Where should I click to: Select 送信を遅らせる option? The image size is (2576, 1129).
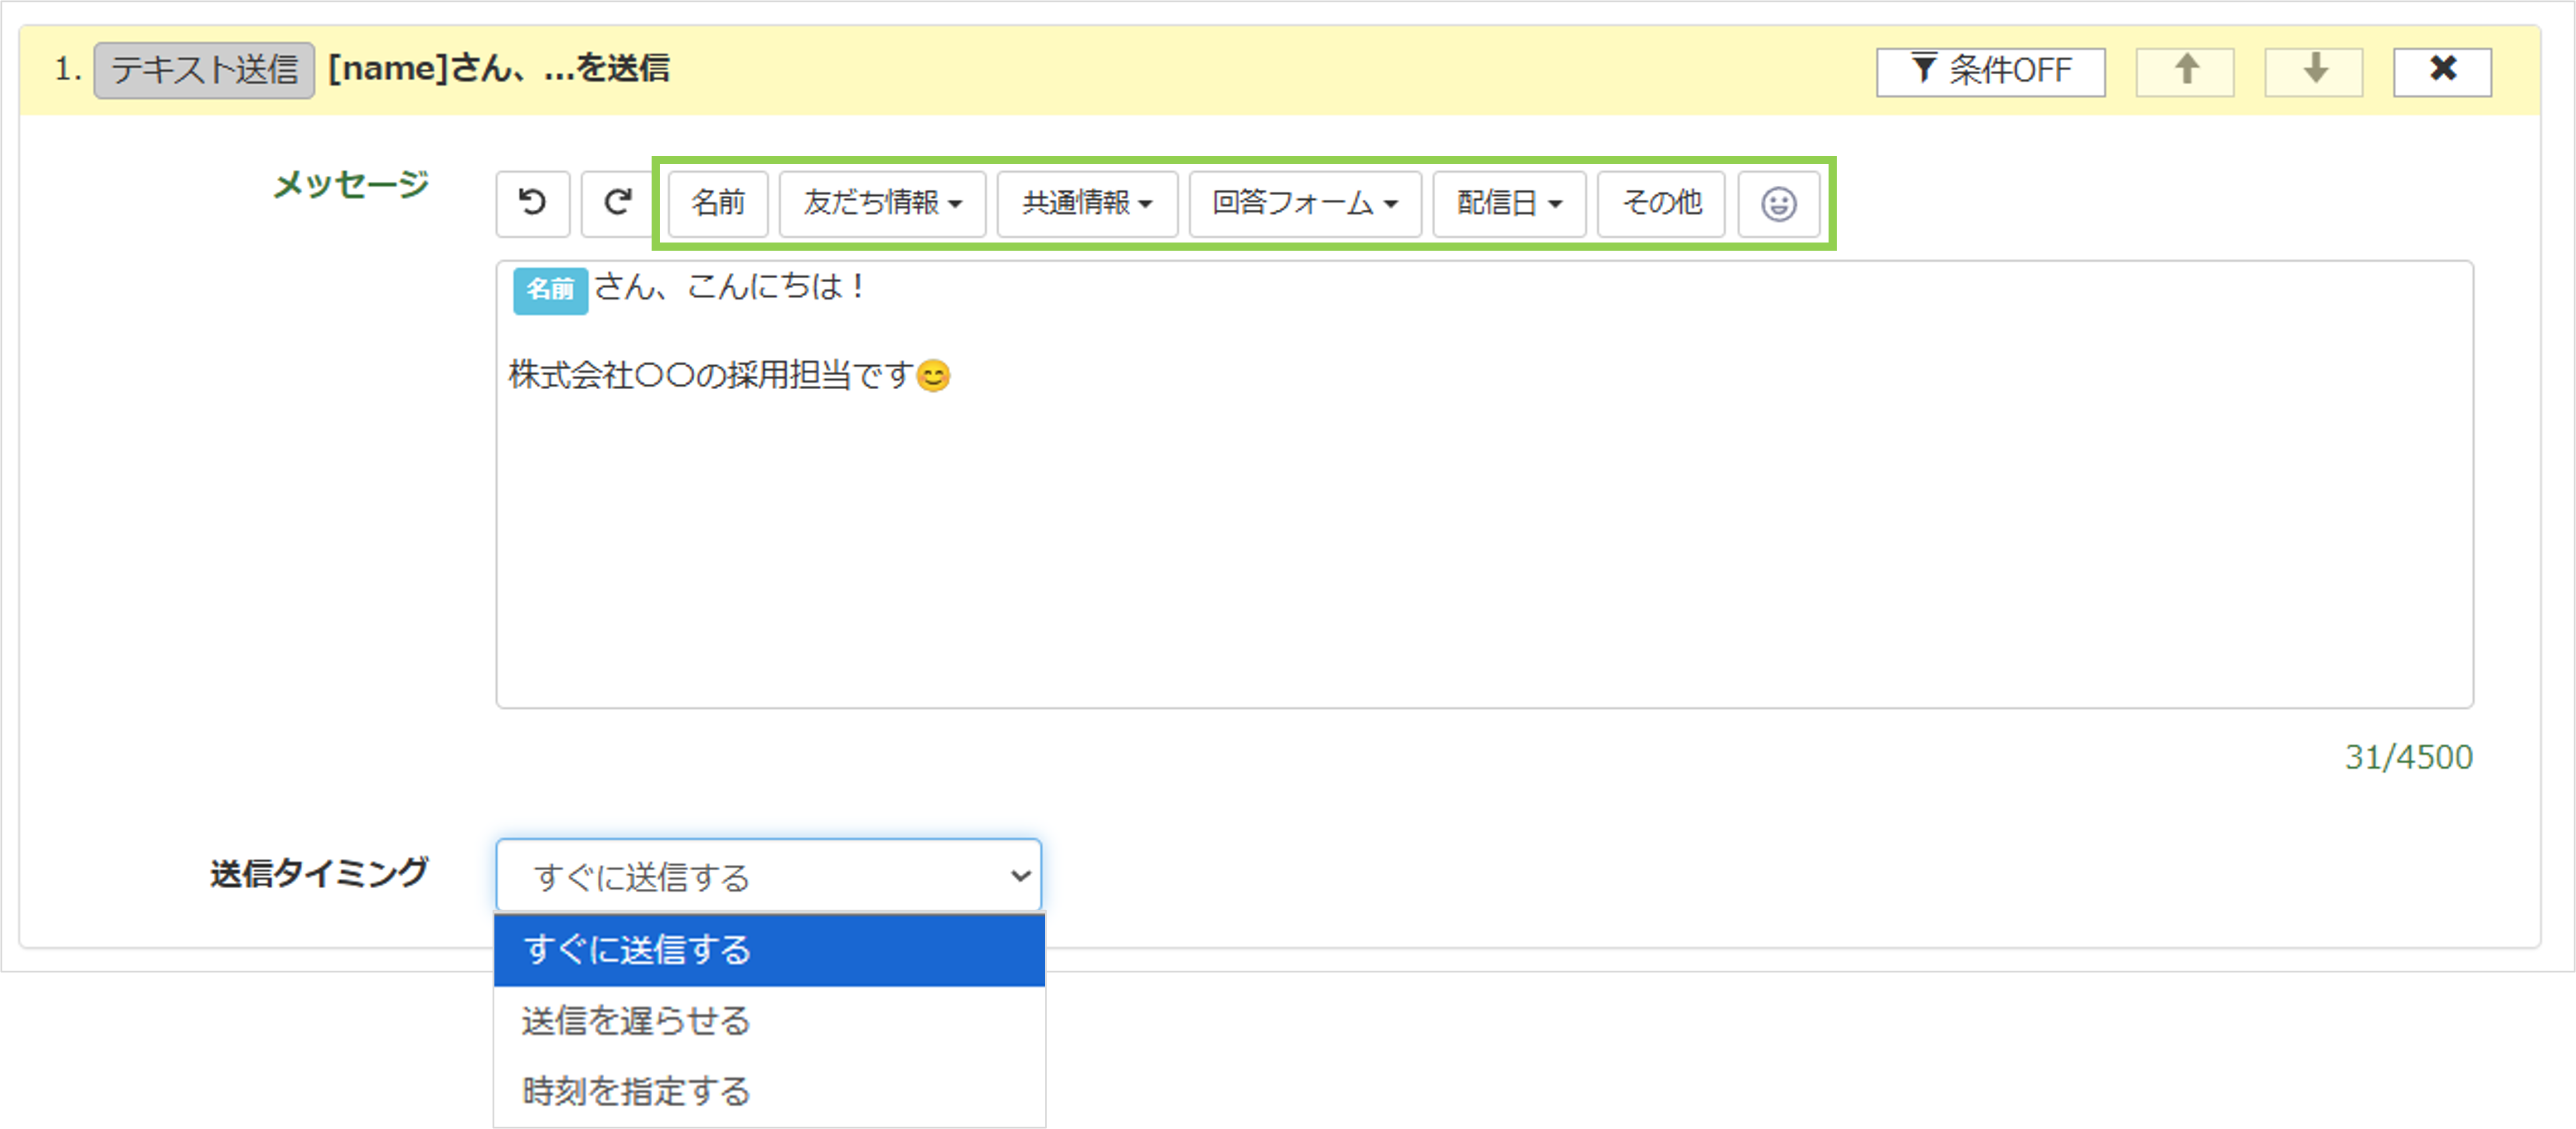769,1021
